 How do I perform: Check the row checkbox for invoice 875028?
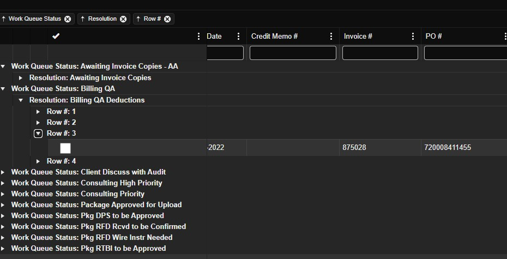pos(65,148)
